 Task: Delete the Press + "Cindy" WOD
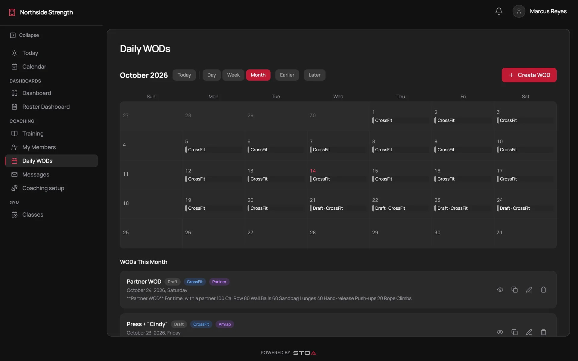click(543, 332)
